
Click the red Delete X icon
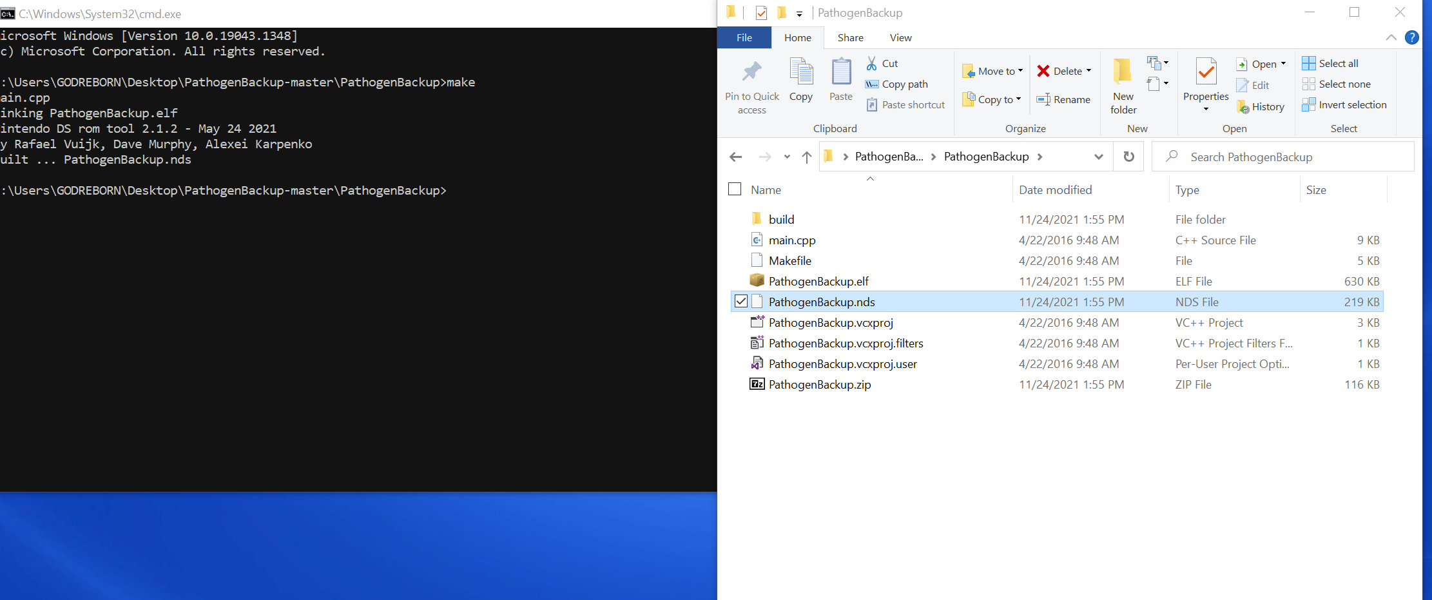click(1043, 71)
